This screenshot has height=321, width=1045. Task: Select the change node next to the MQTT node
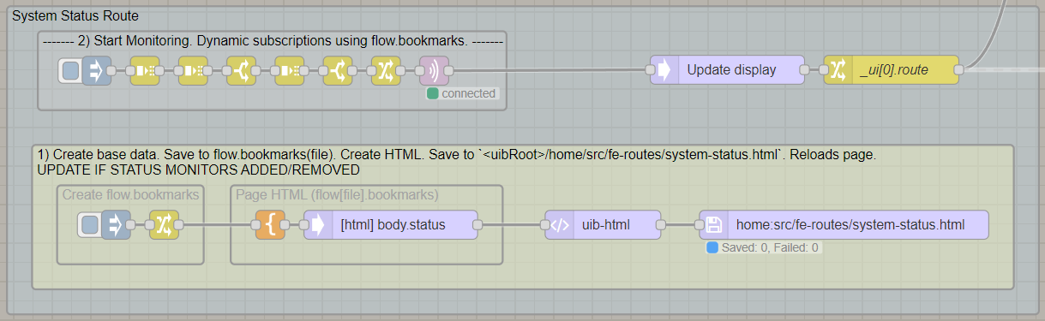[x=386, y=70]
